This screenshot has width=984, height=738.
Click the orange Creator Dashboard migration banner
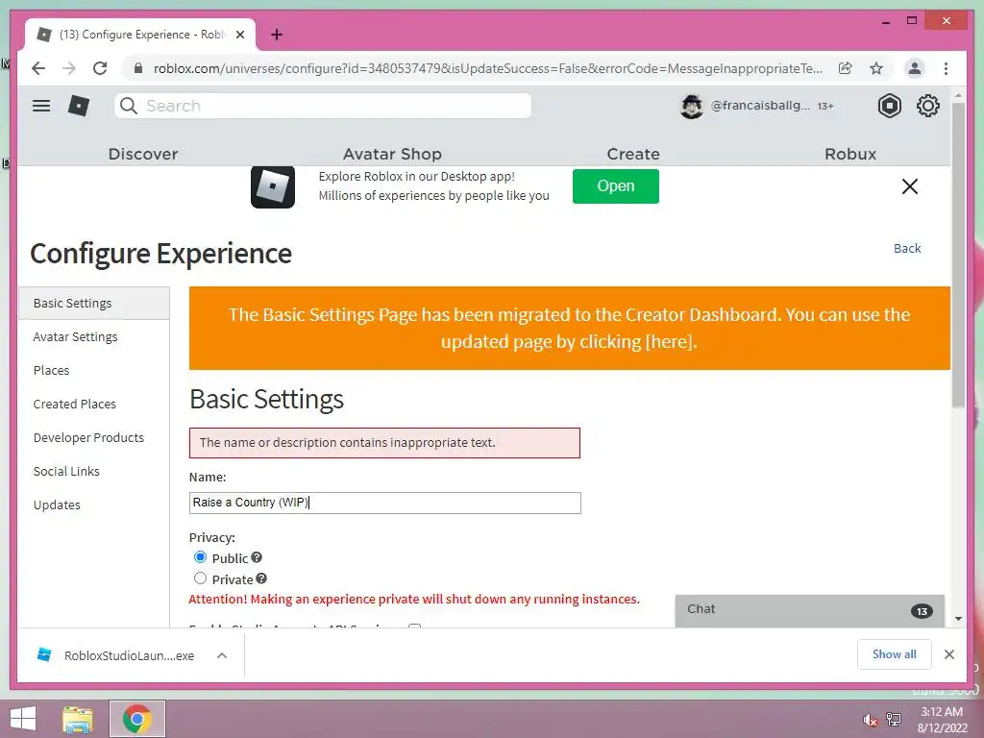click(569, 329)
